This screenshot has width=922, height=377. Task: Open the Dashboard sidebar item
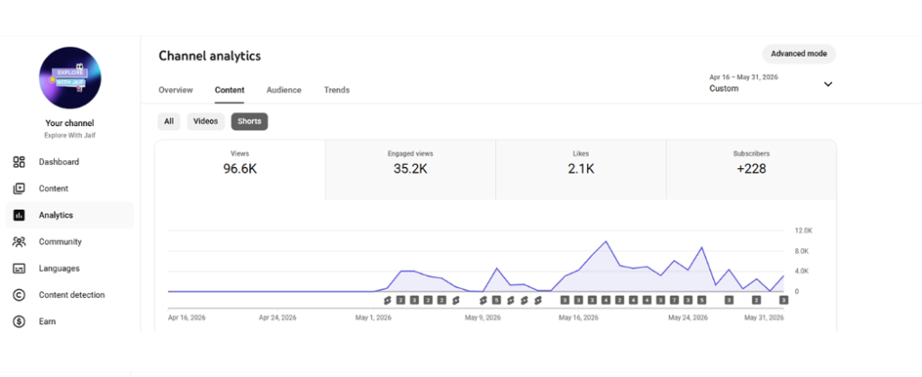click(69, 162)
